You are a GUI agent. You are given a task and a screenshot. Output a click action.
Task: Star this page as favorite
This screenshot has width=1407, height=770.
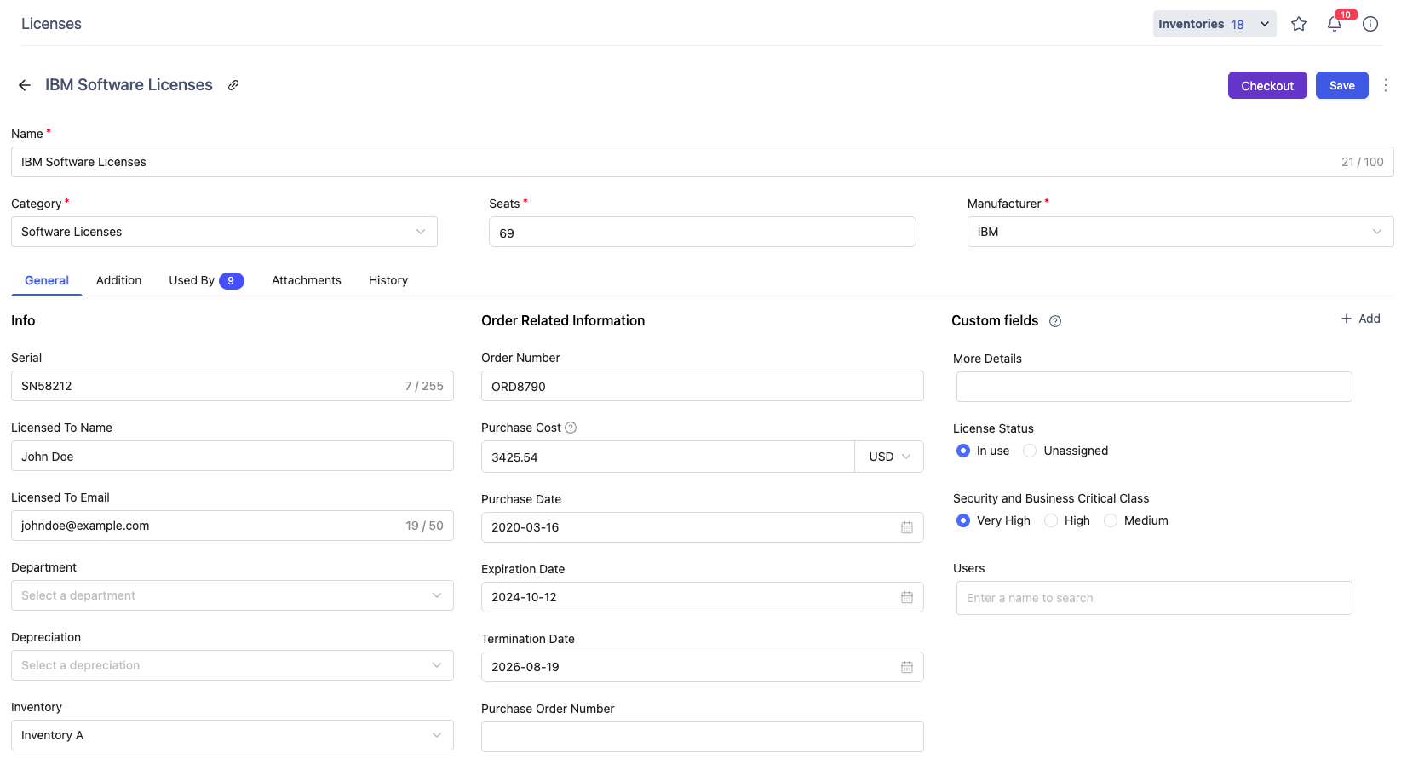pos(1299,24)
